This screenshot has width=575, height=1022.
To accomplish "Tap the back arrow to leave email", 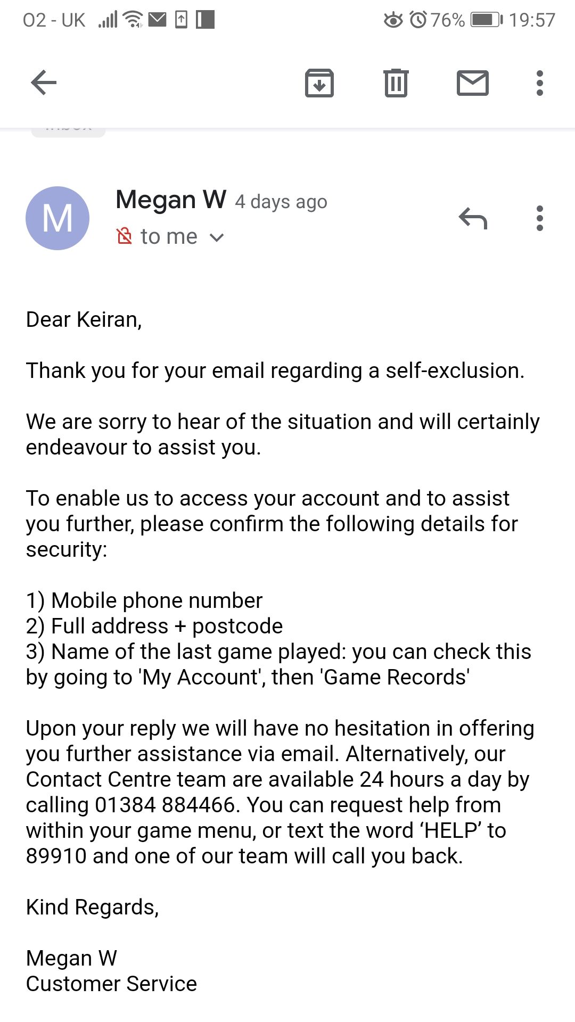I will [44, 83].
